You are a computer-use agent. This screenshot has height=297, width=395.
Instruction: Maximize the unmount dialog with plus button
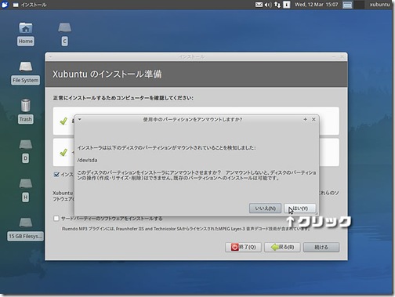click(x=305, y=119)
